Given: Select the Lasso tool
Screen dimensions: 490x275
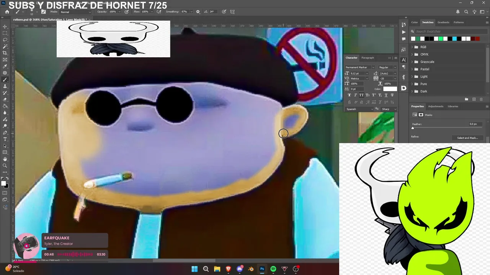Looking at the screenshot, I should pyautogui.click(x=5, y=40).
